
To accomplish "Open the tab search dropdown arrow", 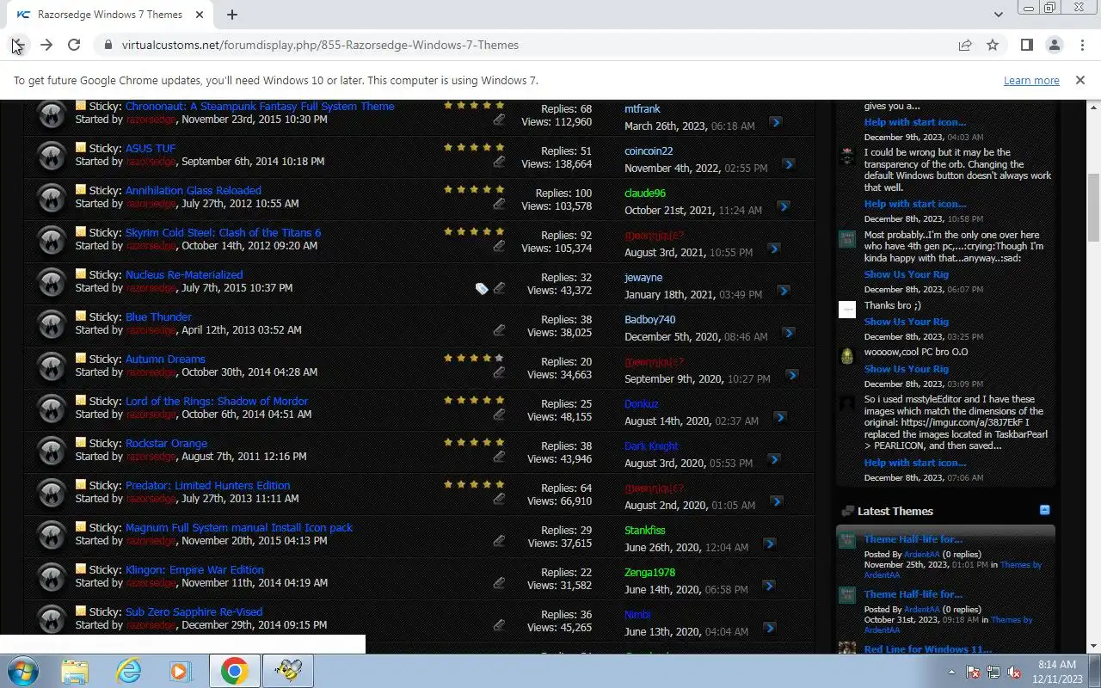I will tap(998, 15).
